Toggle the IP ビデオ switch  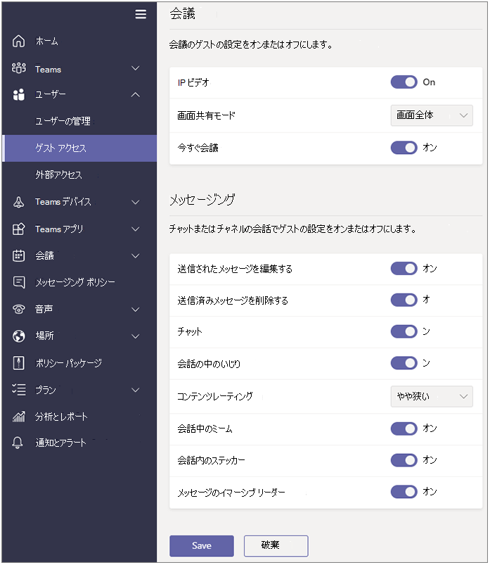click(x=404, y=82)
